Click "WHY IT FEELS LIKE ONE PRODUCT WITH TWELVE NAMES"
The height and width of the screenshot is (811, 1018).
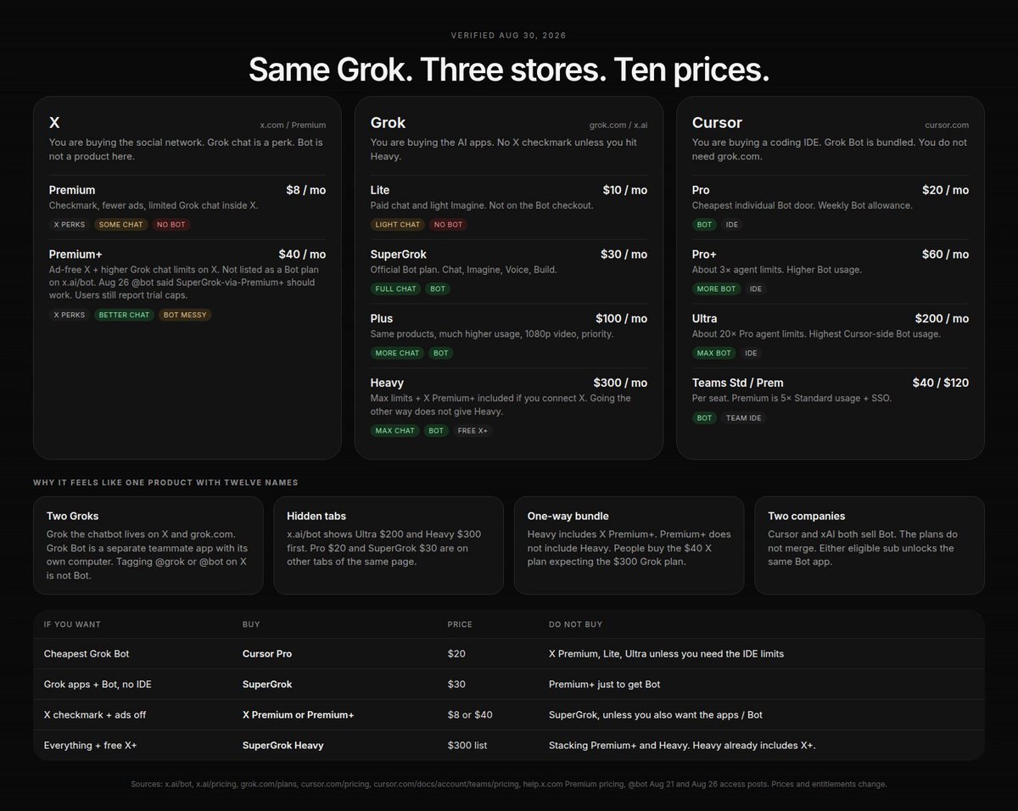click(x=165, y=483)
